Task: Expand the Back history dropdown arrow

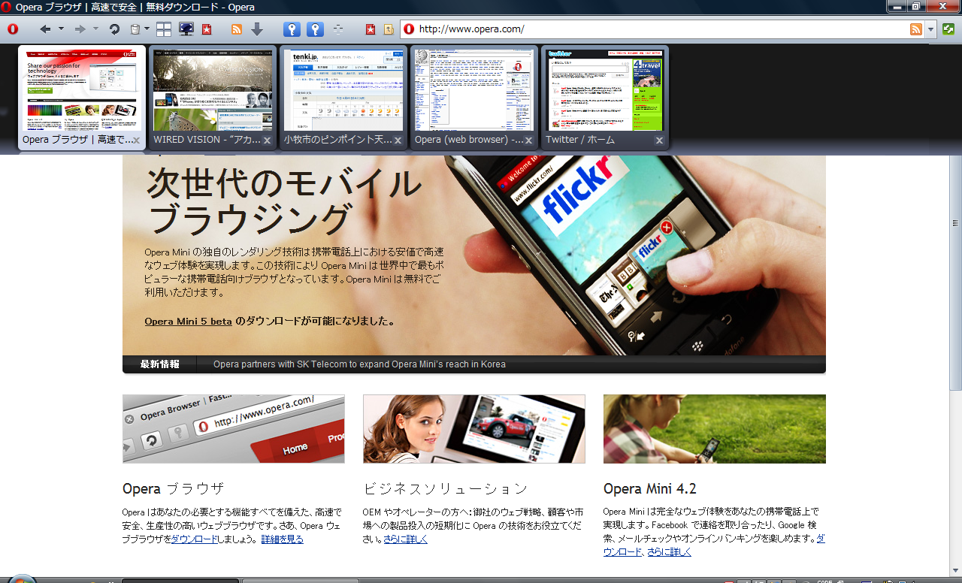Action: [61, 29]
